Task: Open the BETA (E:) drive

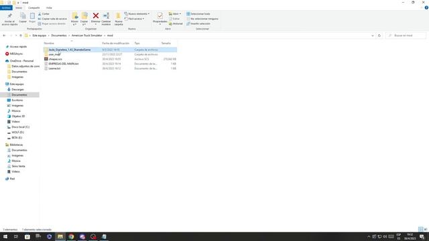Action: click(17, 138)
